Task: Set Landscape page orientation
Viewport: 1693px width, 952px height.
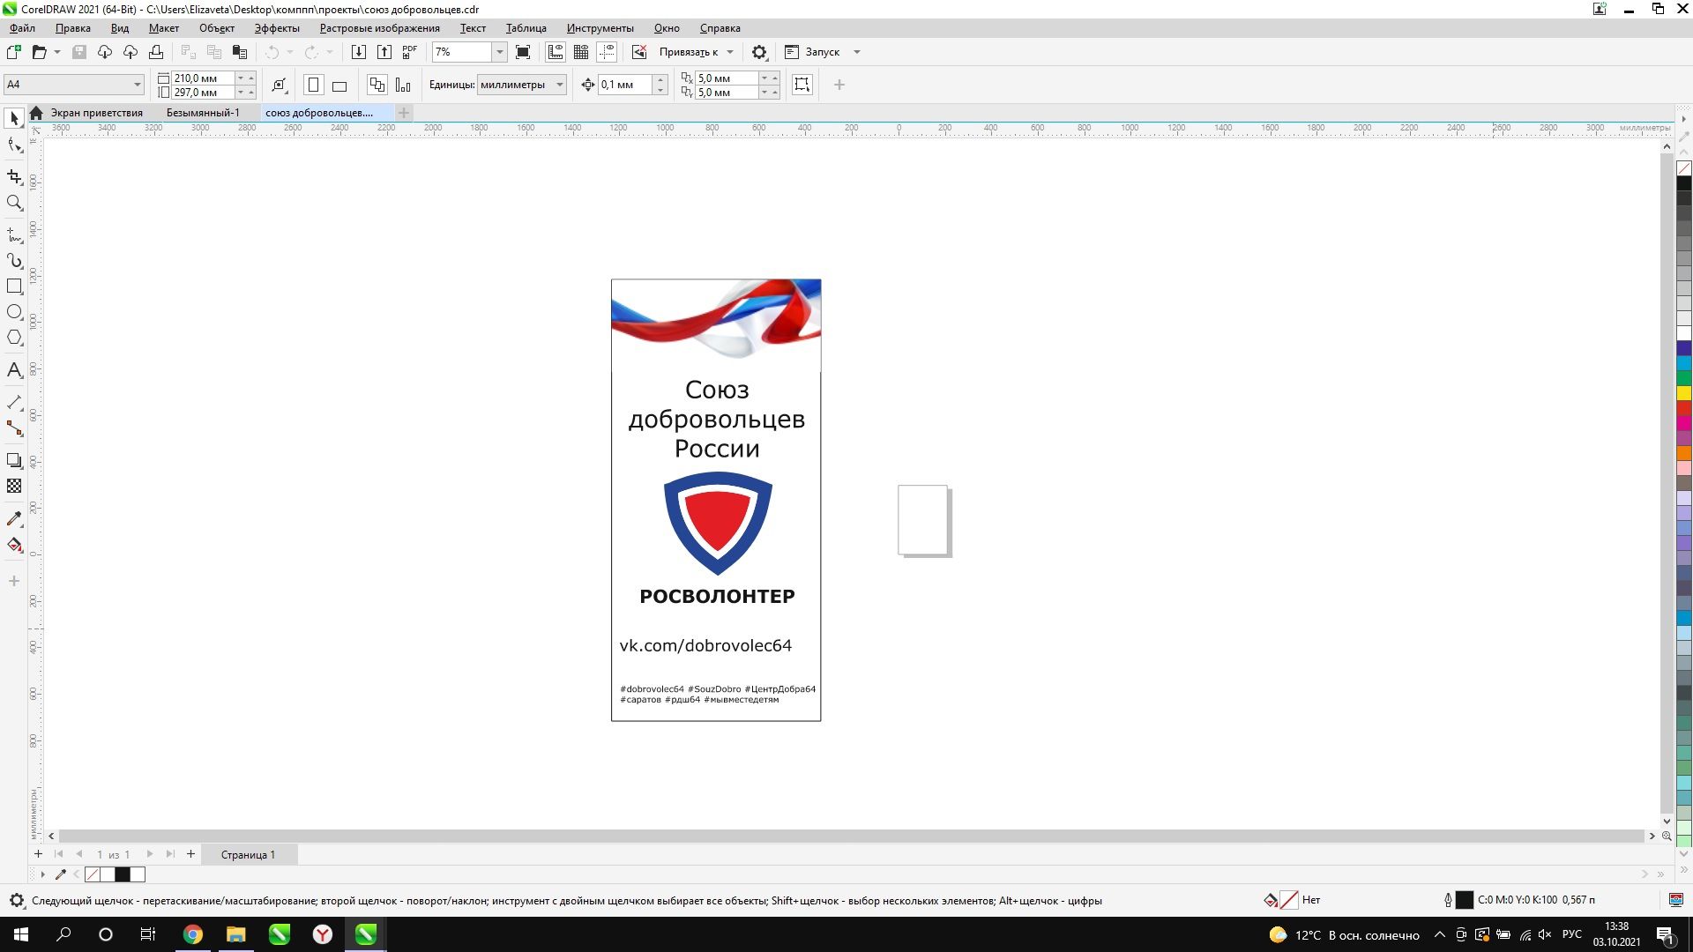Action: pyautogui.click(x=339, y=85)
